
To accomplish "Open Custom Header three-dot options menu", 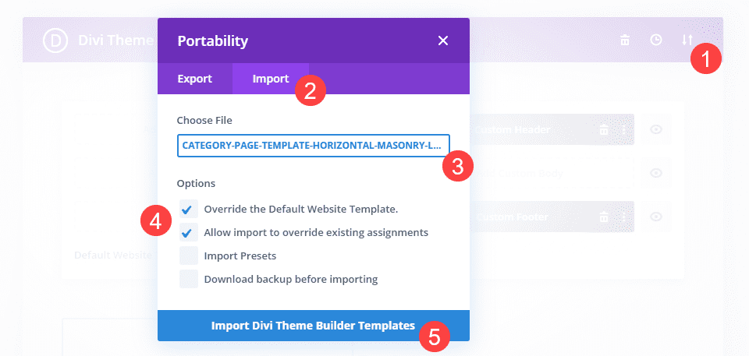I will pos(623,130).
